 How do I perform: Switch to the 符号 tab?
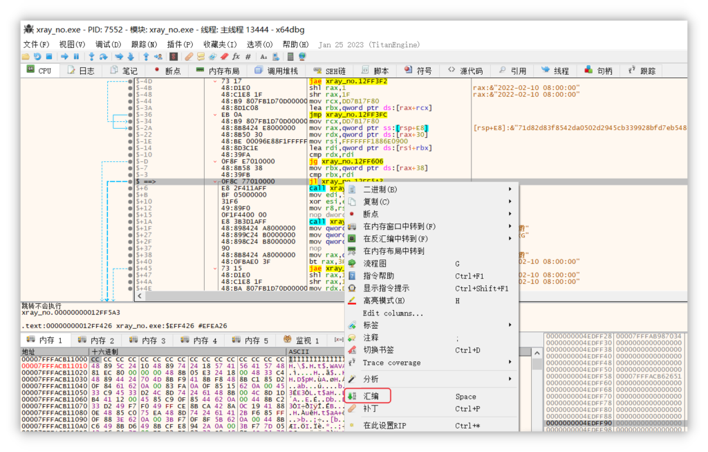coord(418,71)
